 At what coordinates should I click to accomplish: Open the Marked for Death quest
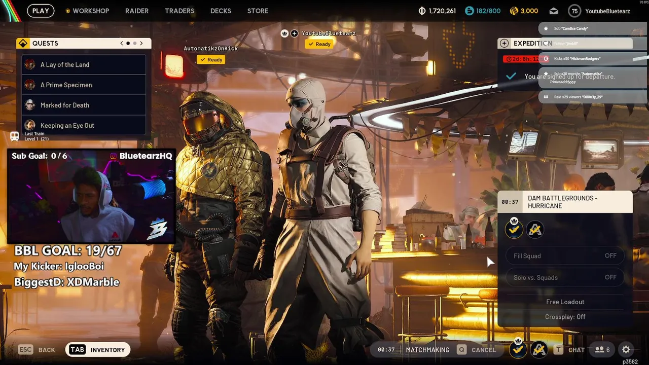click(84, 105)
